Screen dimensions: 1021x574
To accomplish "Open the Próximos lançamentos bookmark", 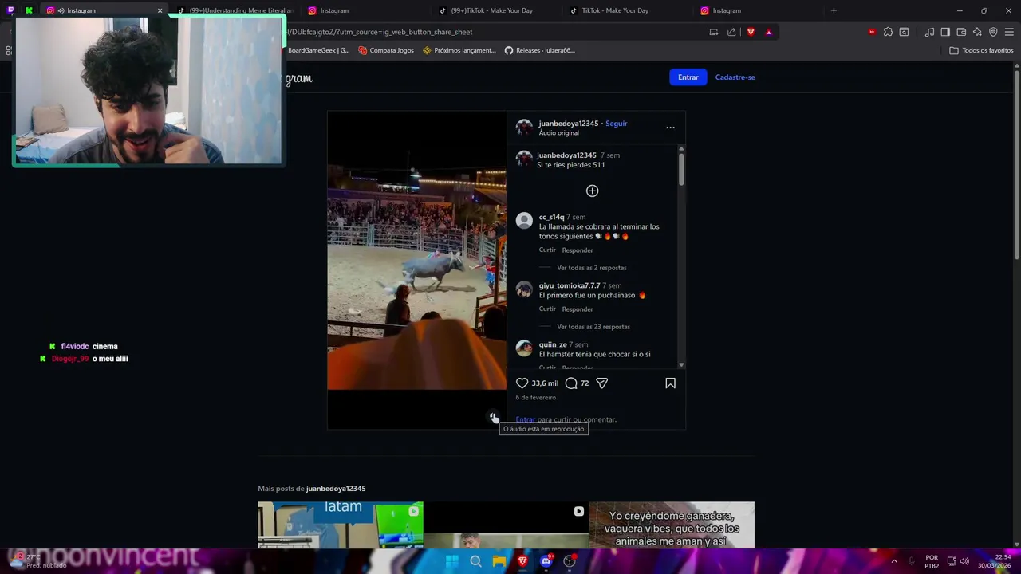I will coord(459,50).
